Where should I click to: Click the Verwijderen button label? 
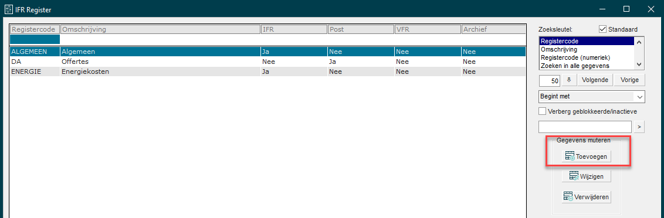592,197
